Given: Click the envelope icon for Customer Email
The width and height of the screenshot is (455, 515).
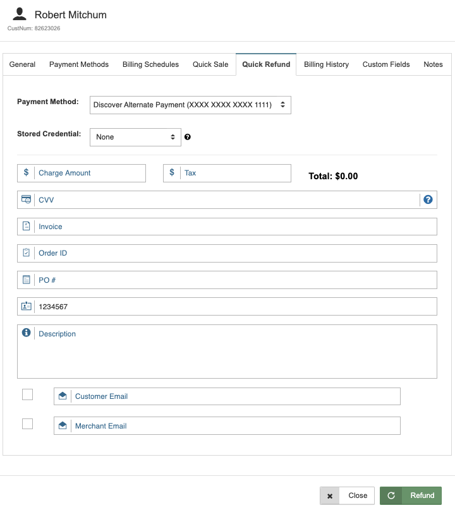Looking at the screenshot, I should (62, 396).
